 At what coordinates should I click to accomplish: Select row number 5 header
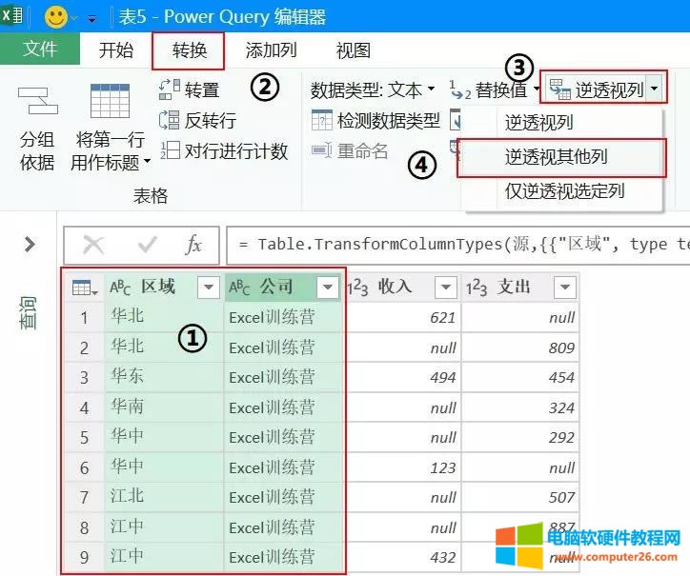pyautogui.click(x=85, y=438)
